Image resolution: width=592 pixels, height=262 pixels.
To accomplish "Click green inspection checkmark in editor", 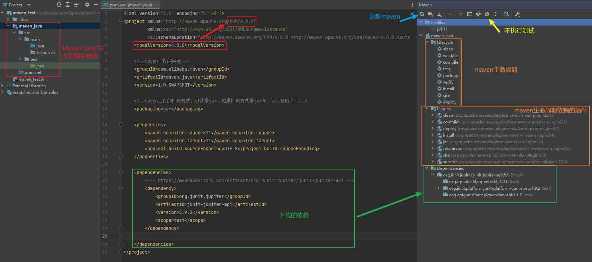I will click(x=412, y=14).
